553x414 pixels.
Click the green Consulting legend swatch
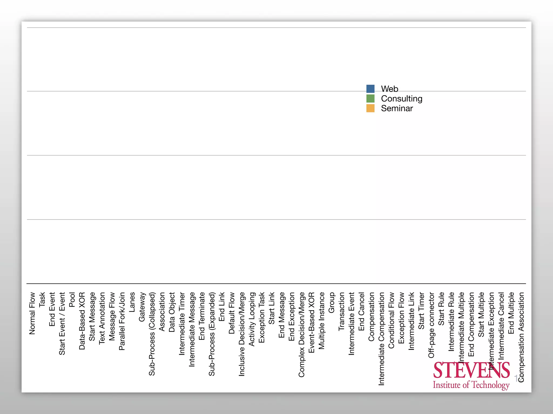tap(370, 98)
